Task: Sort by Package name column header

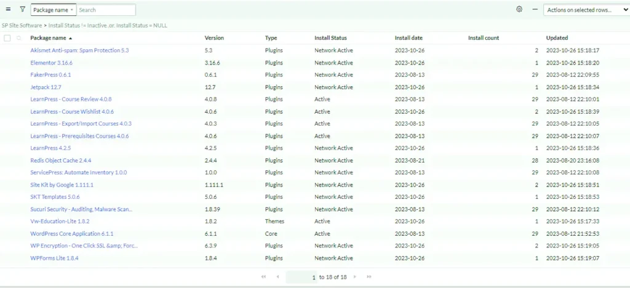Action: tap(48, 38)
